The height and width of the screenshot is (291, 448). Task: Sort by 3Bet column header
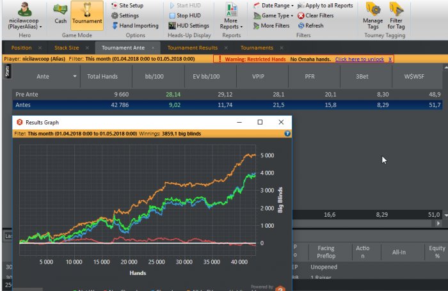tap(366, 76)
